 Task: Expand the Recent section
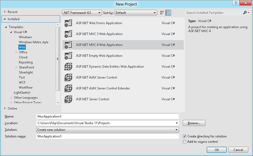(5, 12)
